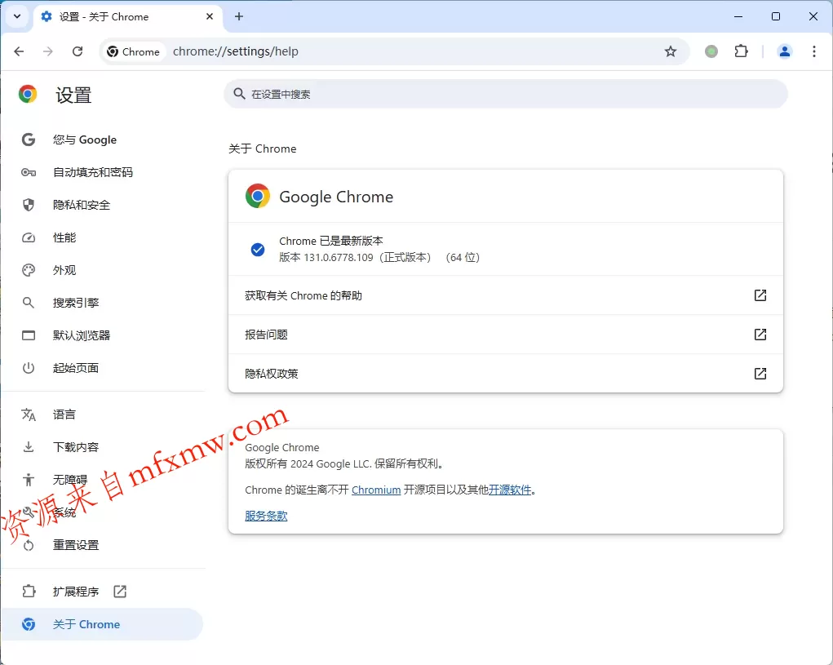Open the '隐私权政策' row
This screenshot has height=665, width=833.
(x=506, y=374)
